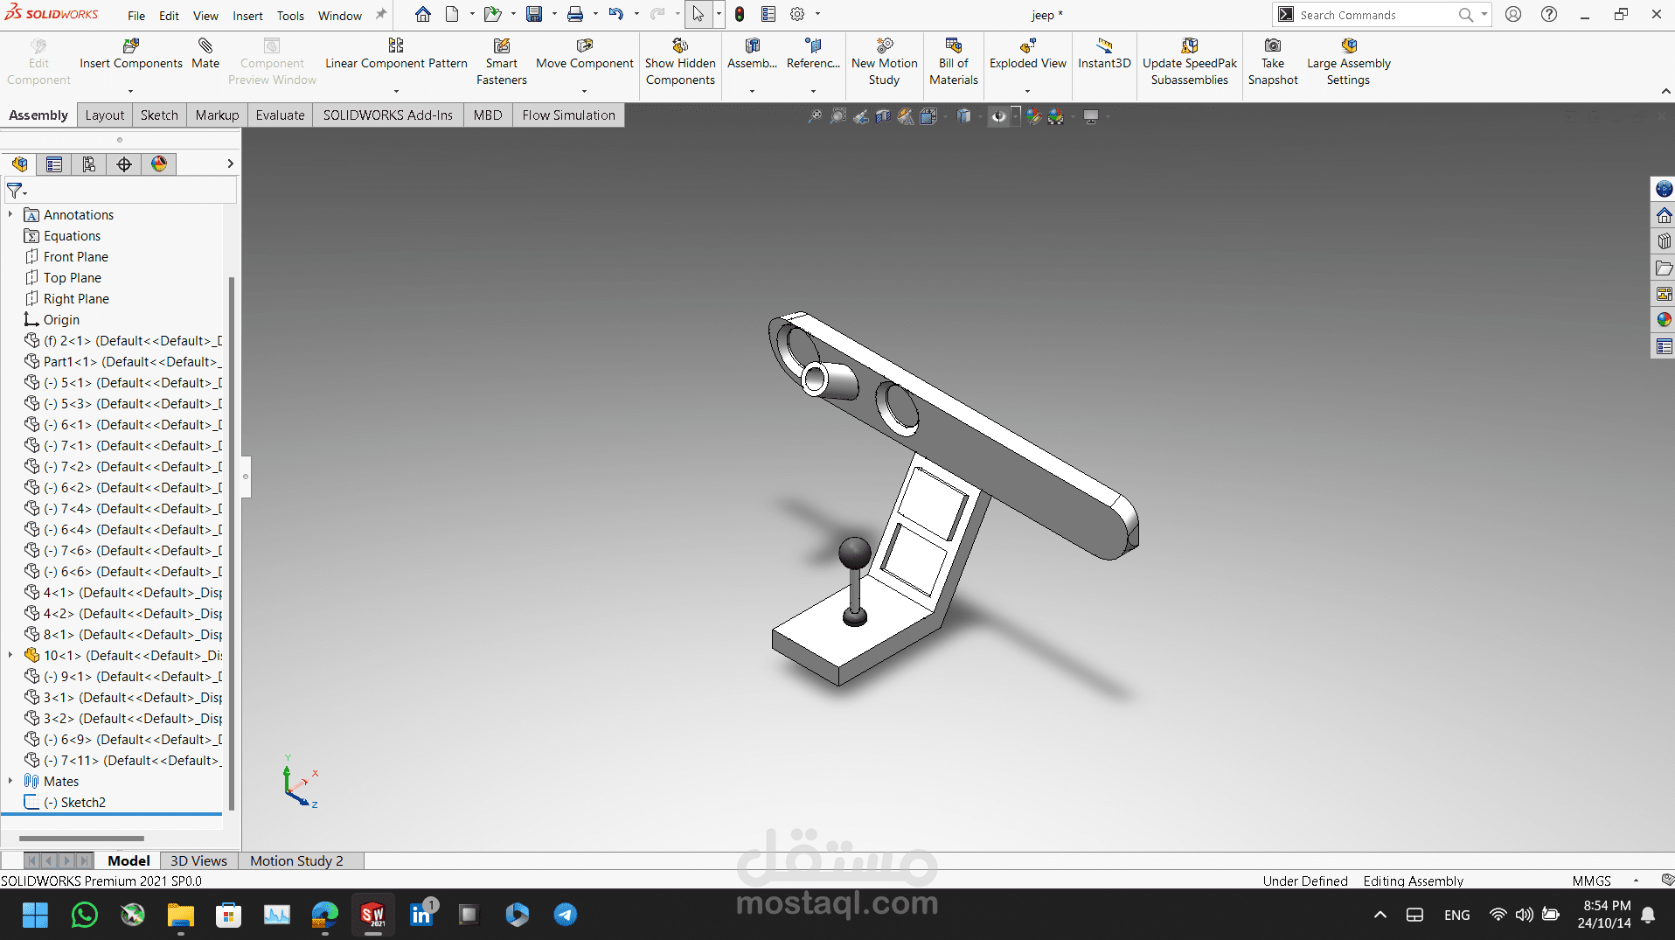Open SOLIDWORKS Resources in the task pane
This screenshot has width=1675, height=940.
point(1663,215)
